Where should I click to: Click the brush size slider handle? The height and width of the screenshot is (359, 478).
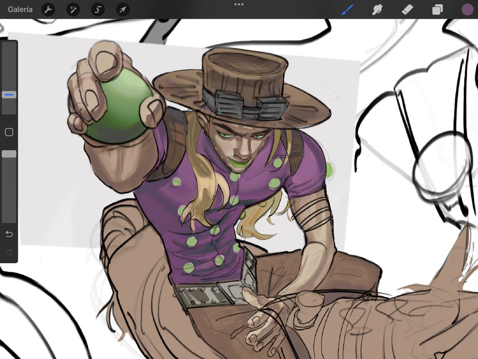pos(9,95)
